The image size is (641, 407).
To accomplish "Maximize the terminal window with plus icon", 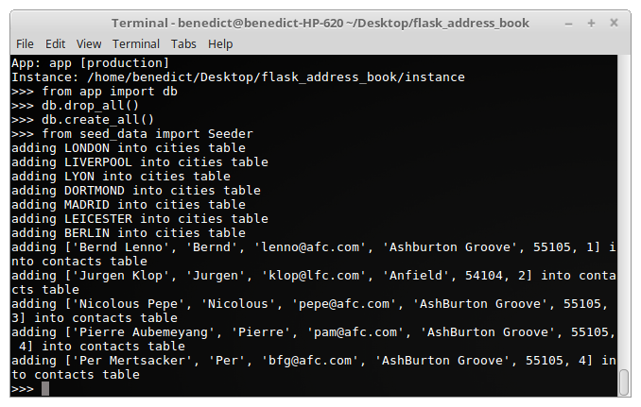I will coord(591,24).
